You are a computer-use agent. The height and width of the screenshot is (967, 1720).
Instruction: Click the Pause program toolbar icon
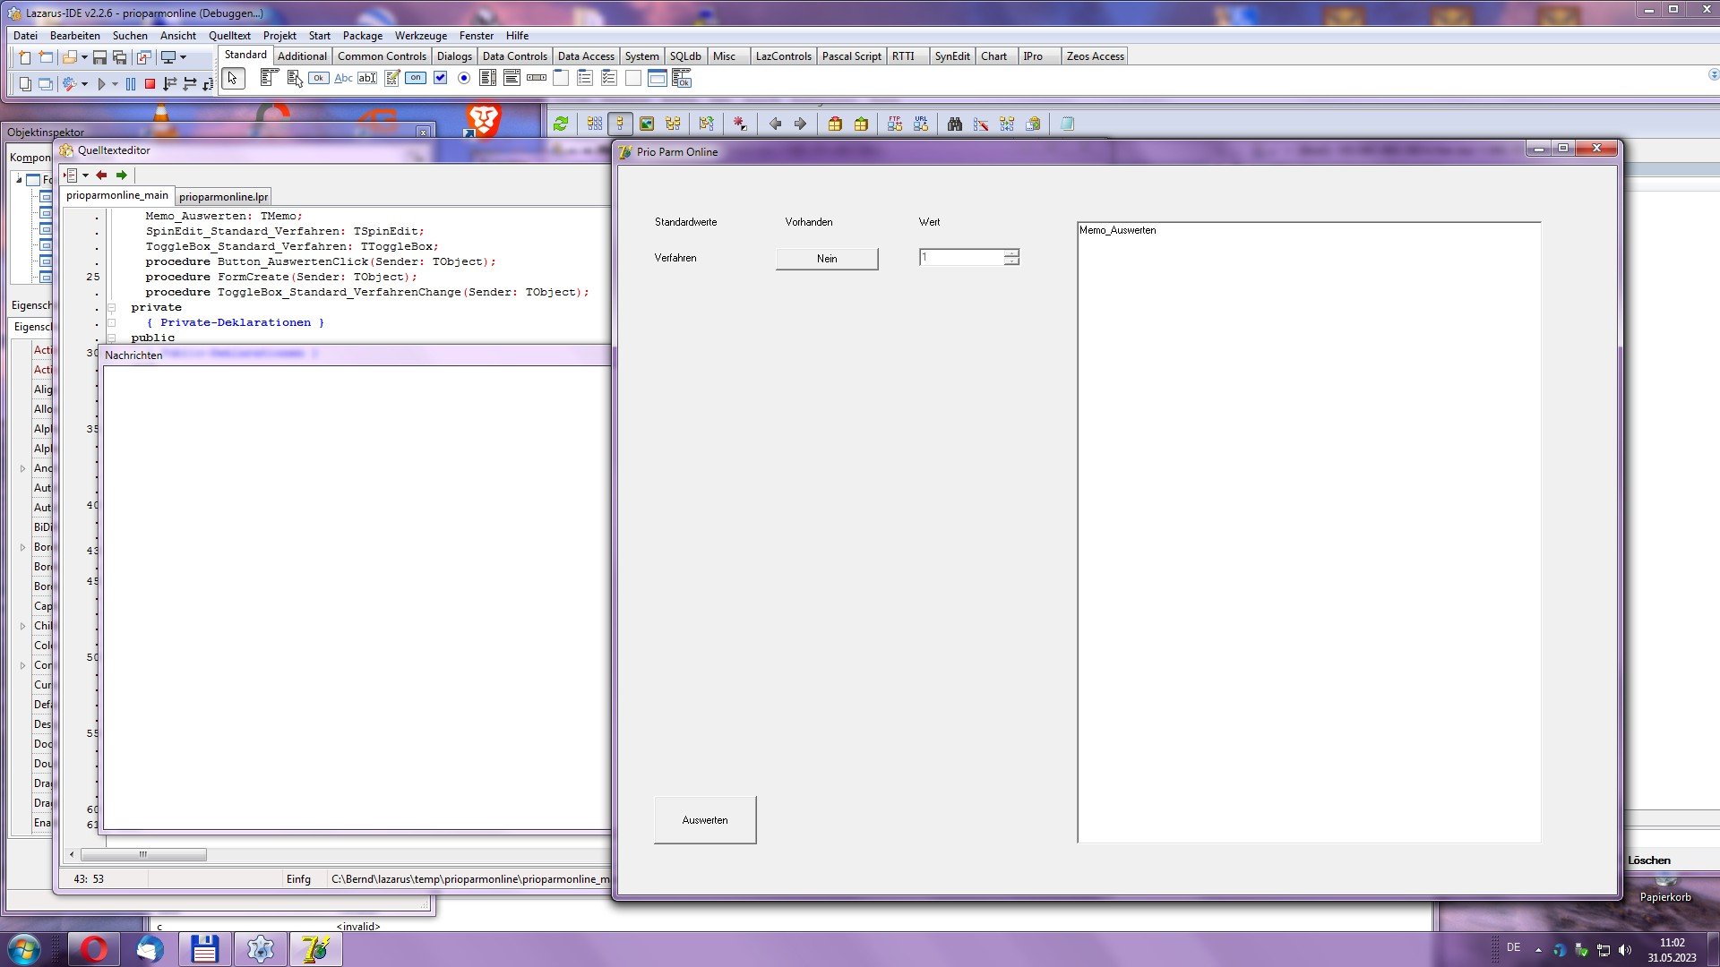pyautogui.click(x=131, y=84)
